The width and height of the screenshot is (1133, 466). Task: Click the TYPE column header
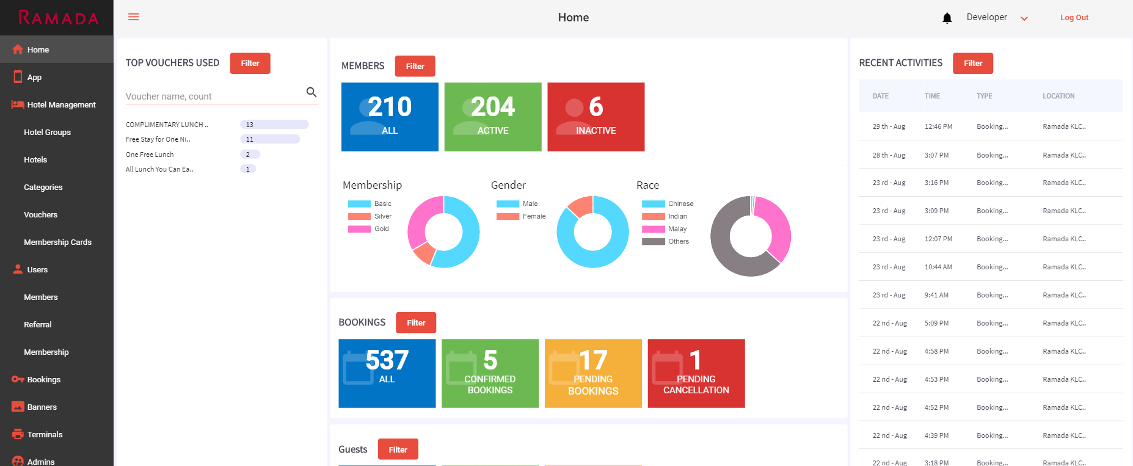pyautogui.click(x=985, y=96)
